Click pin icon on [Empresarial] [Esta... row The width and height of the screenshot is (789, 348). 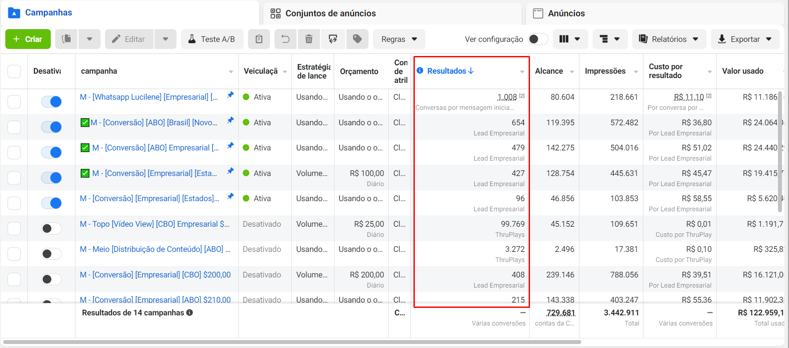230,171
